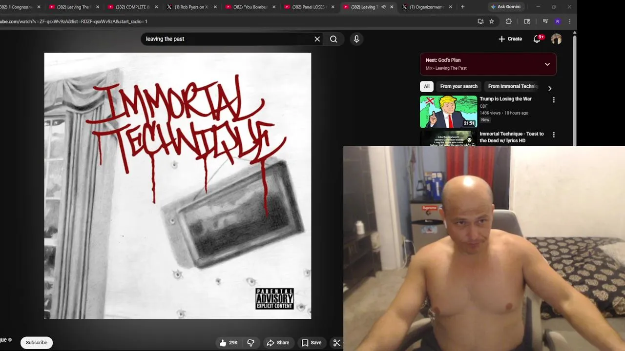Clear the YouTube search box text
The height and width of the screenshot is (351, 625).
click(317, 39)
